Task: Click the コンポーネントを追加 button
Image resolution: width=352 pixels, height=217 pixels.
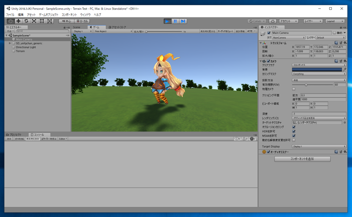Action: [x=302, y=159]
